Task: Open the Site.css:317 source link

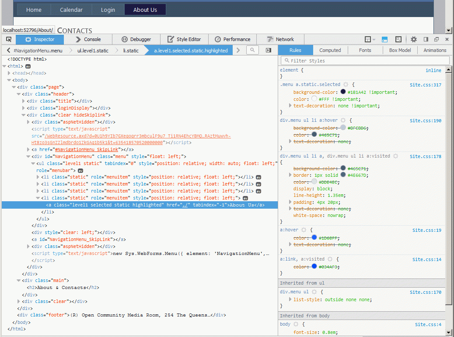Action: click(425, 85)
